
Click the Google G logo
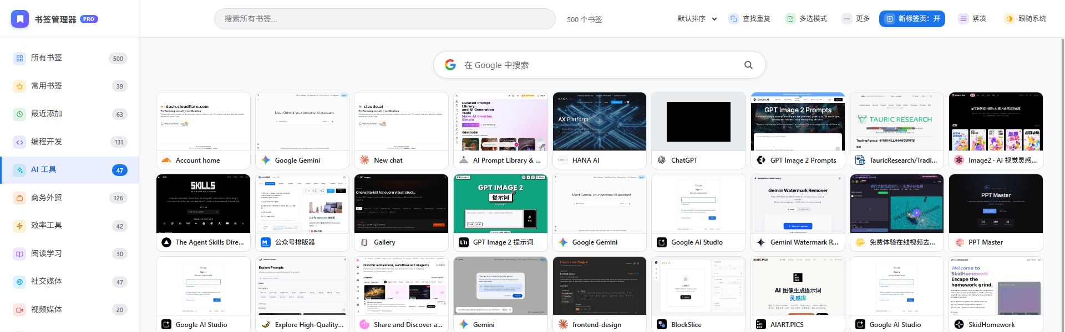[450, 65]
